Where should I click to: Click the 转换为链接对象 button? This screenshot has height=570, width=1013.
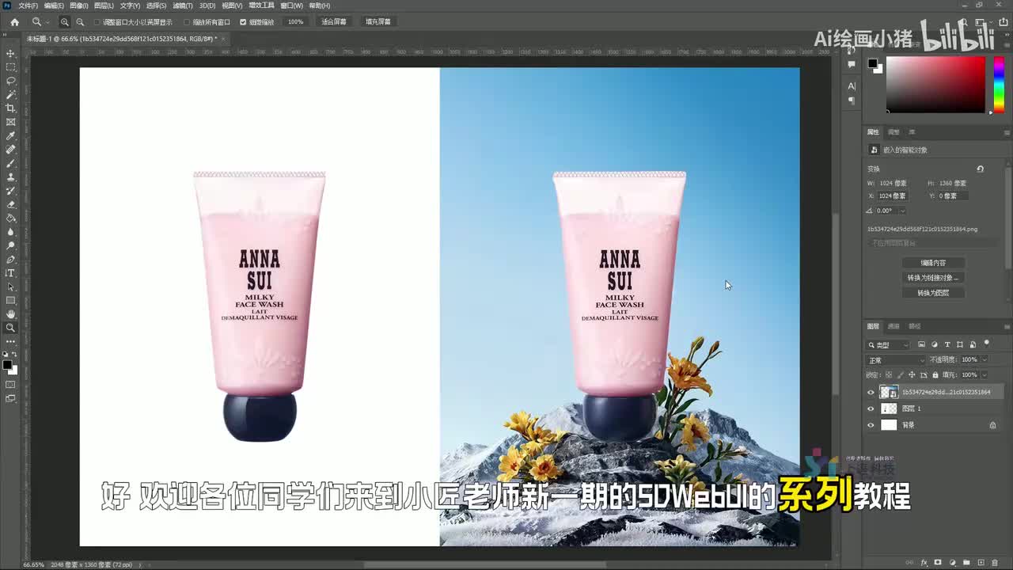click(933, 278)
